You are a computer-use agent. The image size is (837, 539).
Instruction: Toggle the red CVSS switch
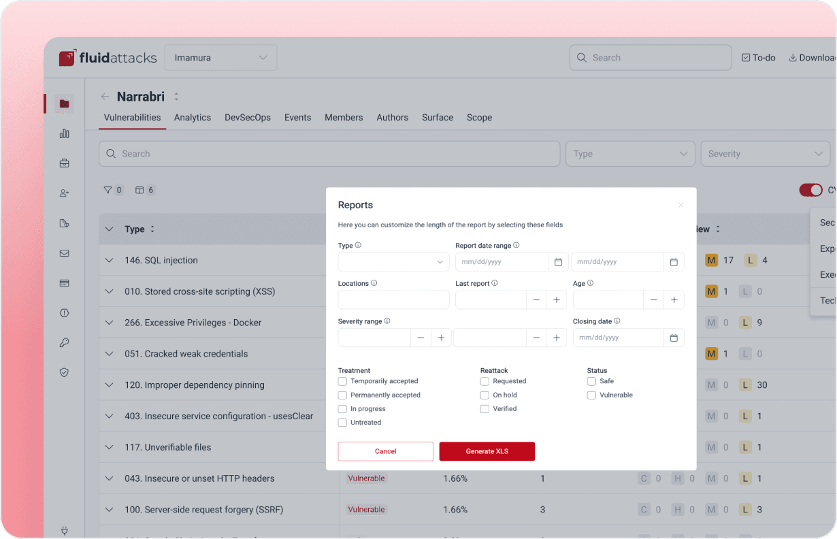point(810,190)
